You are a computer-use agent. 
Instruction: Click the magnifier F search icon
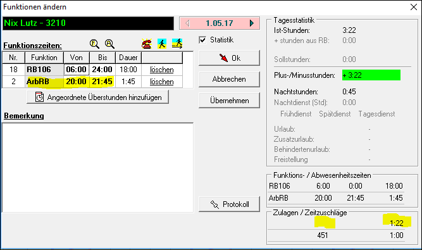[x=94, y=44]
